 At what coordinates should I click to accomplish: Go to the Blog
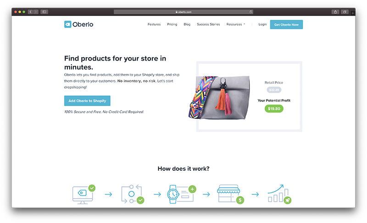(187, 24)
